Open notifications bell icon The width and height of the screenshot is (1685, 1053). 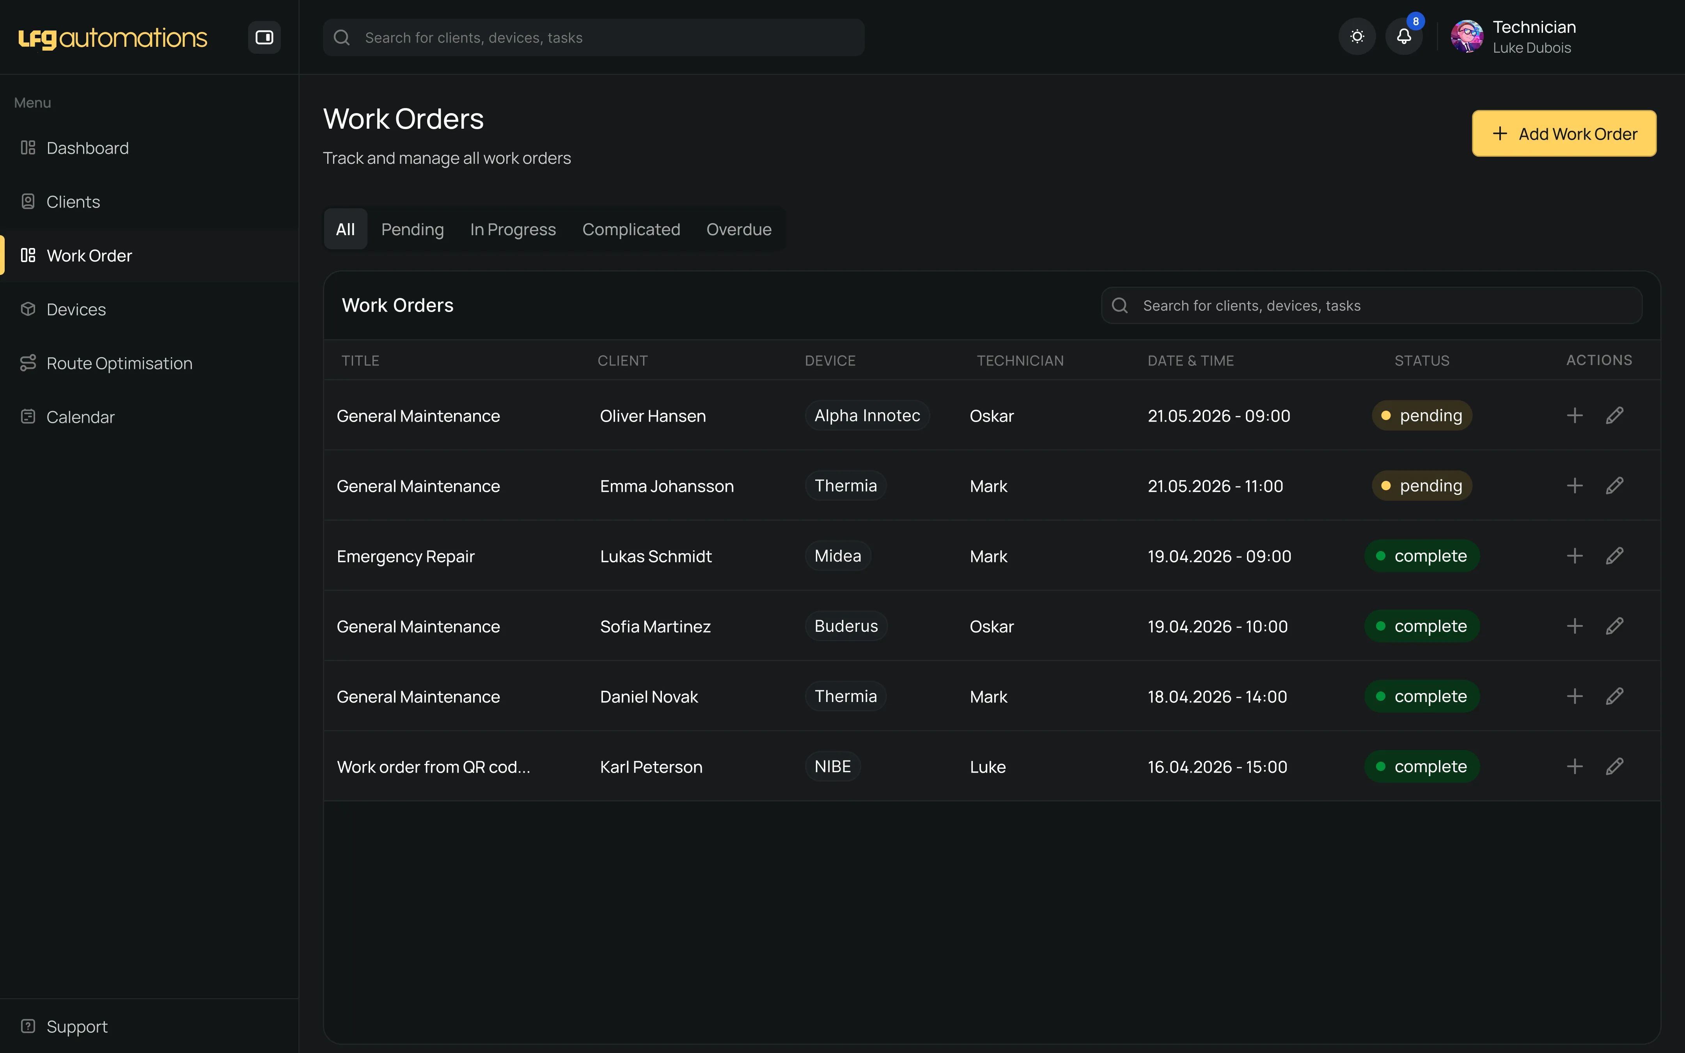click(1404, 37)
